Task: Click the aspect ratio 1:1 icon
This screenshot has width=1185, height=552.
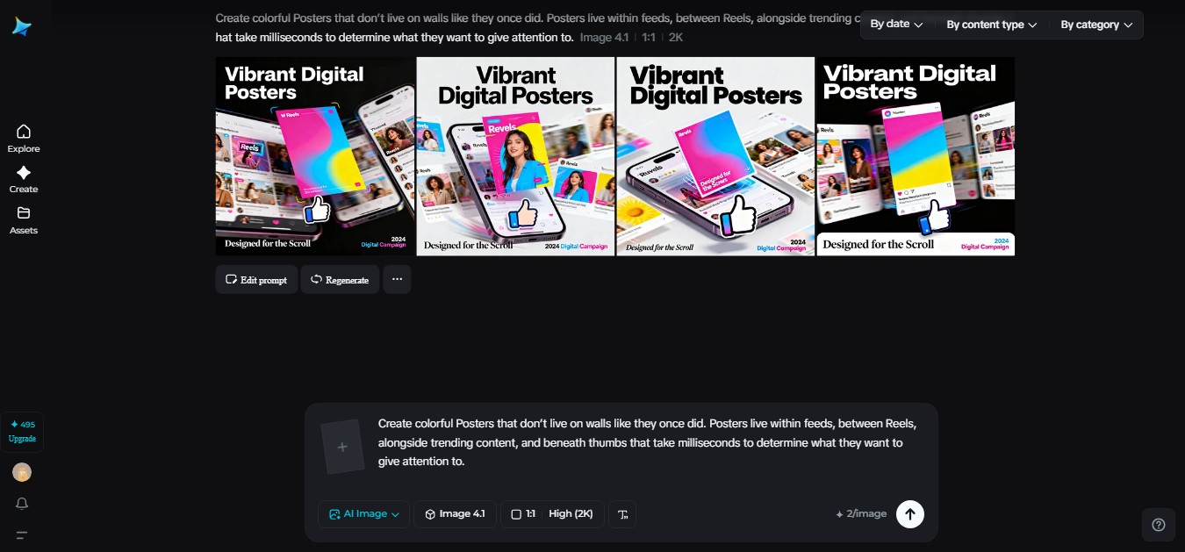Action: [x=516, y=514]
